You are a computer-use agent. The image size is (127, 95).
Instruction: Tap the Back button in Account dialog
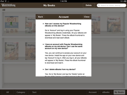(x=40, y=17)
